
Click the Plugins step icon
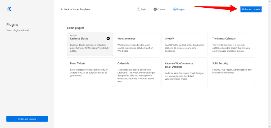pyautogui.click(x=175, y=9)
